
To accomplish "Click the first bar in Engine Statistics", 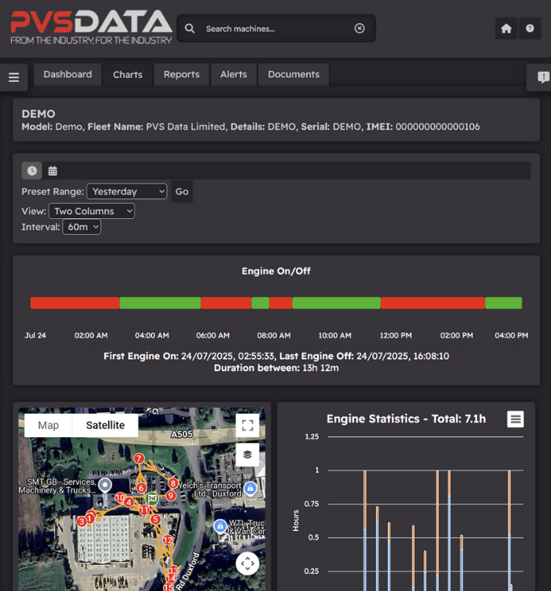I will 365,530.
